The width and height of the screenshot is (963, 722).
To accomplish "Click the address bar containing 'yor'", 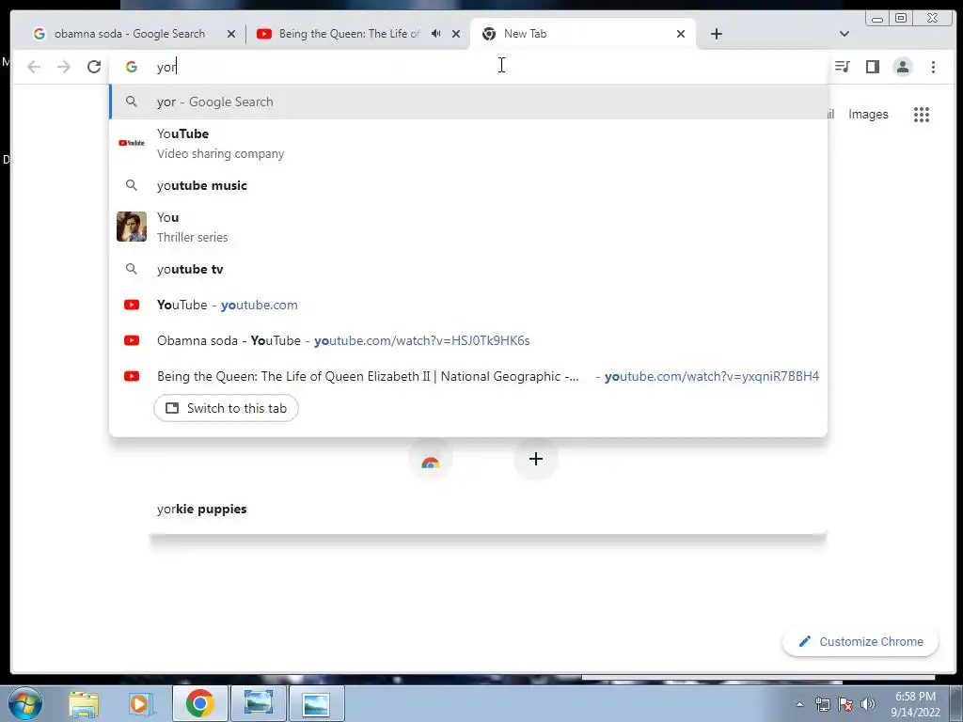I will pos(466,67).
